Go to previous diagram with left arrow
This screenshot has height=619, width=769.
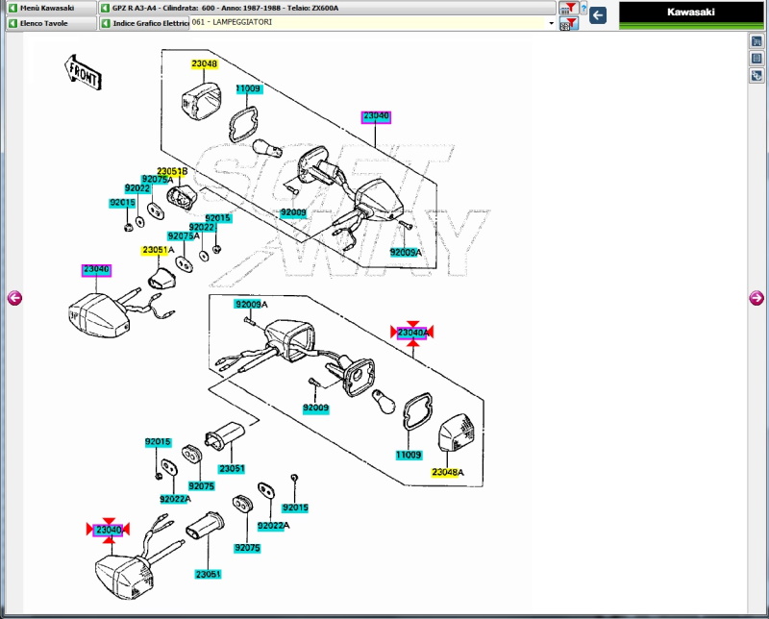point(14,298)
